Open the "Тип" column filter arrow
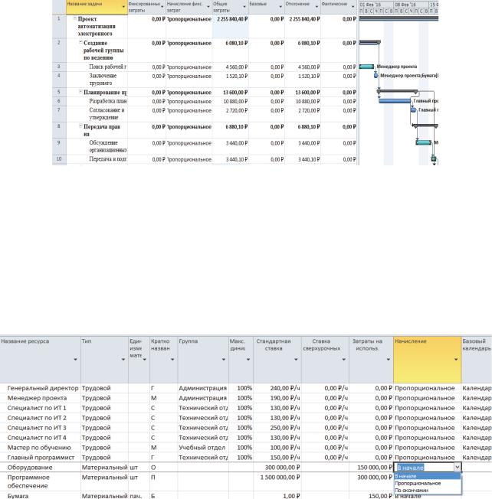 click(123, 359)
